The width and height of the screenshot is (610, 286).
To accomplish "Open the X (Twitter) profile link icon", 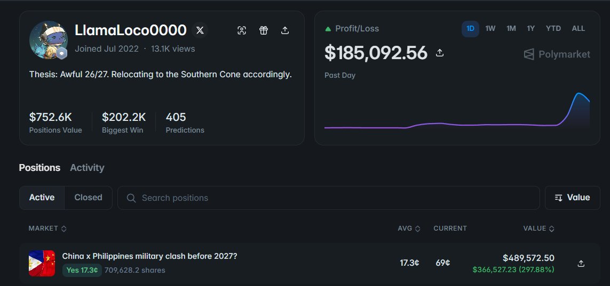I will tap(200, 30).
